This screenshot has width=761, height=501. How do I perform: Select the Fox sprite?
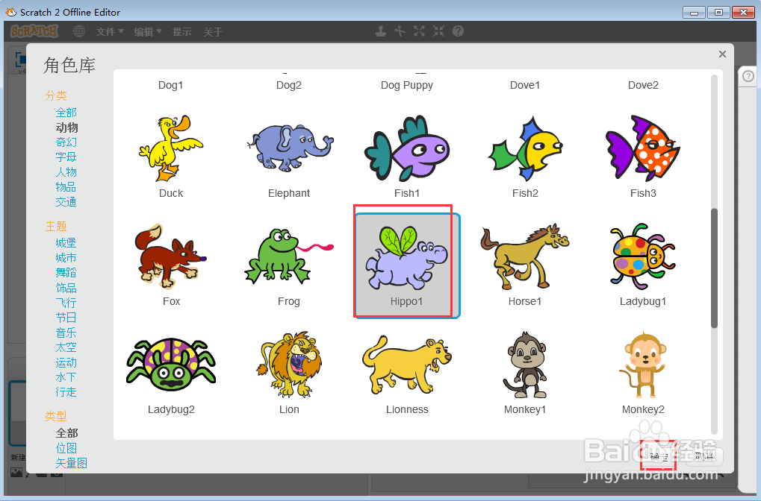tap(171, 256)
